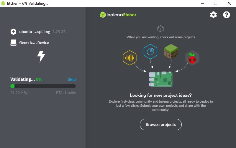Click the Looking for new project ideas heading
Image resolution: width=236 pixels, height=148 pixels.
click(161, 95)
